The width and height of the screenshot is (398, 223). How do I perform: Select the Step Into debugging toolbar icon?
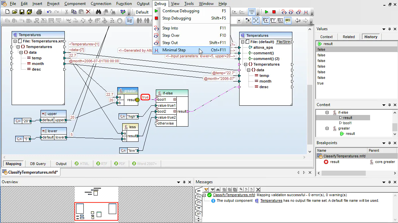tap(284, 12)
